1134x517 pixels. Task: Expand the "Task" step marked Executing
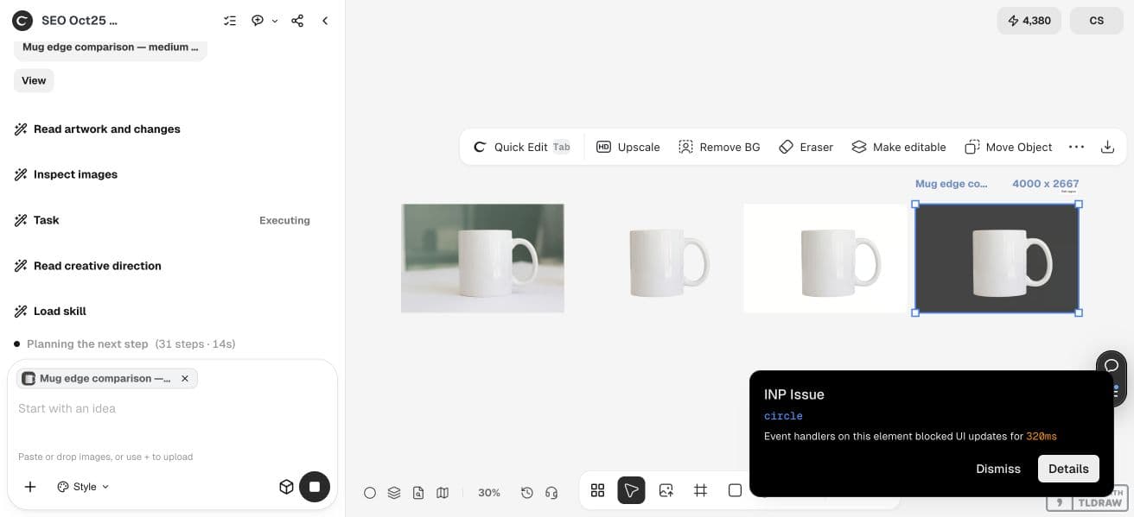pos(162,220)
